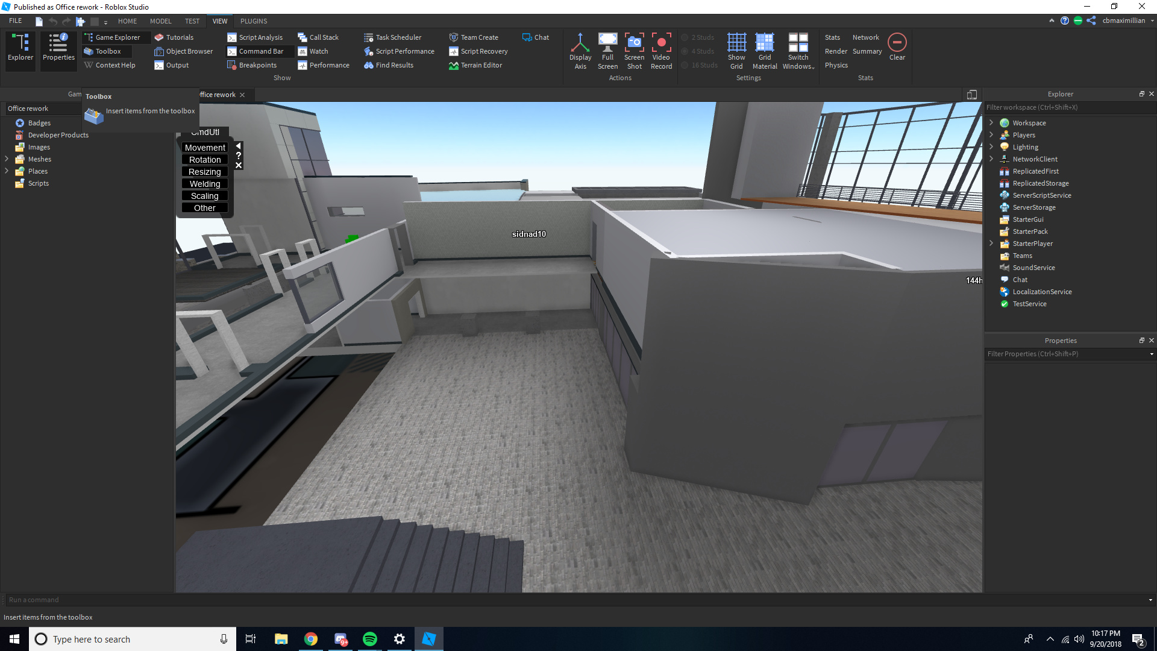This screenshot has width=1157, height=651.
Task: Switch to the PLUGINS ribbon tab
Action: point(253,21)
